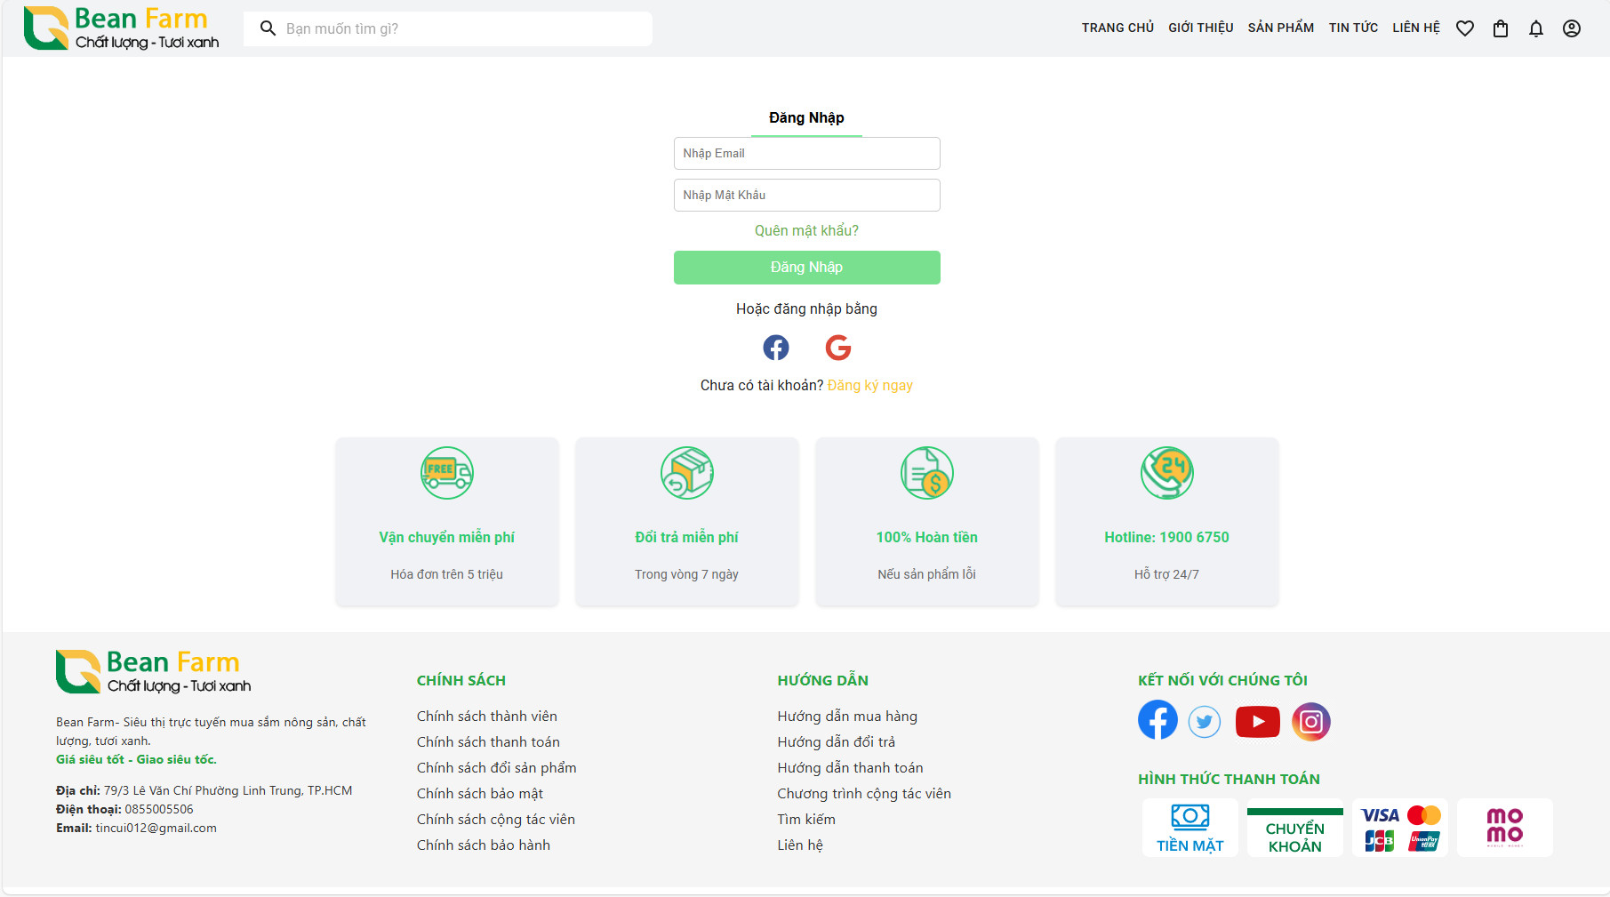Screen dimensions: 1610x897
Task: Click the 24-hour hotline phone icon
Action: click(x=1167, y=473)
